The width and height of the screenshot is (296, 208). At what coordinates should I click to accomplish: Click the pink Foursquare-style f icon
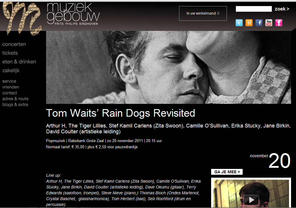pos(279,23)
